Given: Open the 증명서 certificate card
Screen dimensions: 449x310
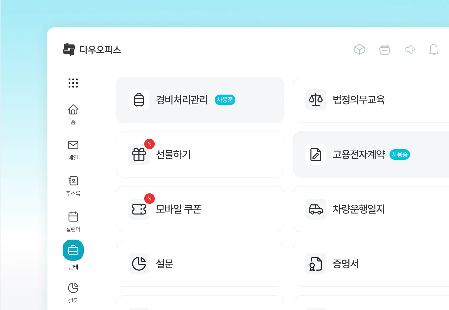Looking at the screenshot, I should click(x=368, y=264).
